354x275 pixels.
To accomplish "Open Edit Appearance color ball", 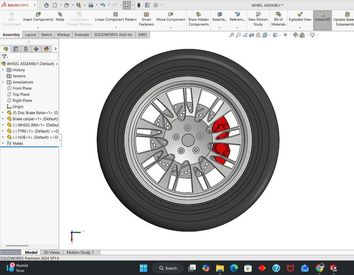I will pyautogui.click(x=295, y=35).
